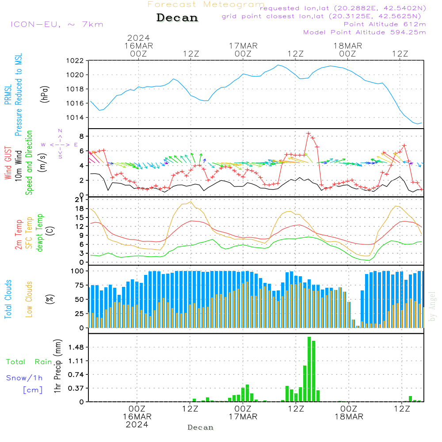The image size is (442, 442).
Task: Click the 'Wind GUST' red label
Action: 8,163
